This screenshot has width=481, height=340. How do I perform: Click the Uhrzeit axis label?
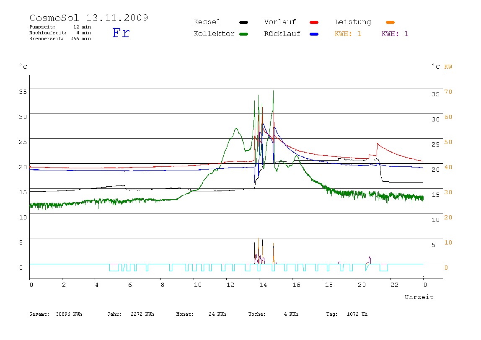coord(419,297)
